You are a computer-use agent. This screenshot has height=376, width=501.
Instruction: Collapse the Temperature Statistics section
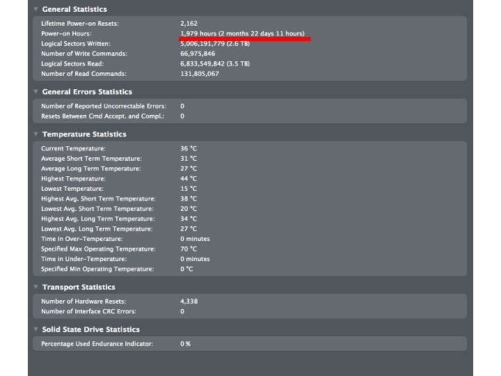(35, 134)
